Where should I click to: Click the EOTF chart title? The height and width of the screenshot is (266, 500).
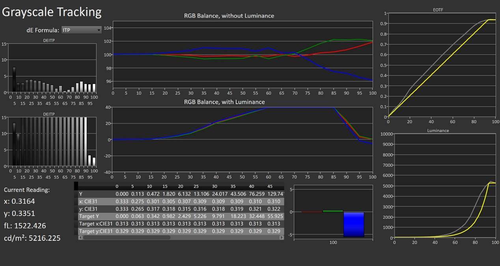tap(438, 10)
